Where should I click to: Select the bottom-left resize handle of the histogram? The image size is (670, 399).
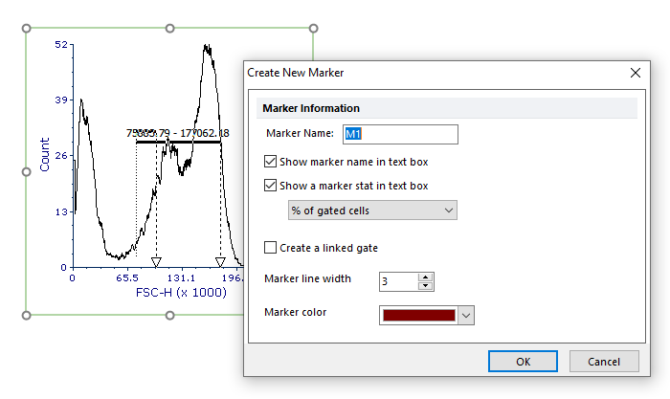27,315
